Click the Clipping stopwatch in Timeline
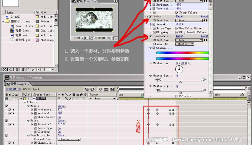252x145 pixels. tap(35, 132)
